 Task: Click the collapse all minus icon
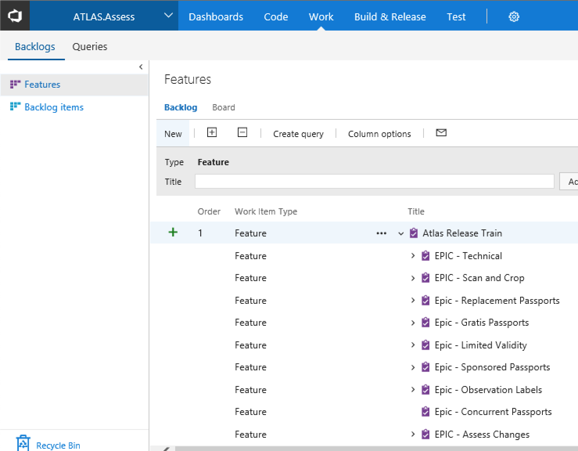242,133
